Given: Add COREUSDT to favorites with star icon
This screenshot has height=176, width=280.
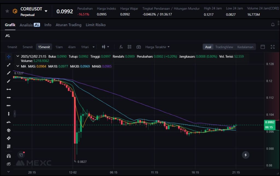Looking at the screenshot, I should click(7, 11).
